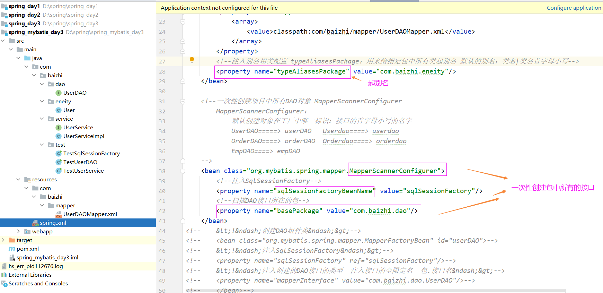603x293 pixels.
Task: Click the java source folder icon
Action: coord(27,58)
